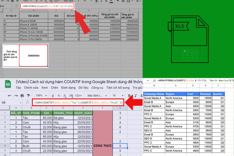
Task: Increase decimal places with the .00 icon
Action: point(71,95)
